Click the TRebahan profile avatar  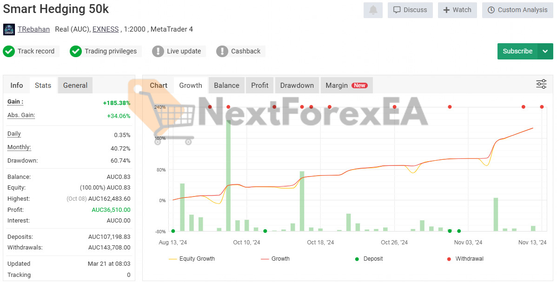click(8, 29)
